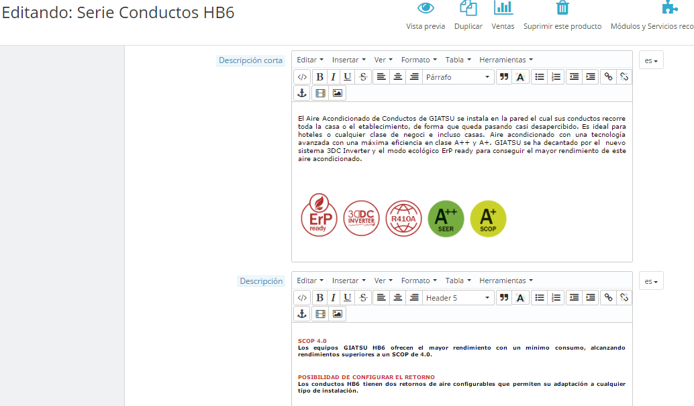Click POSIBILIDAD DE CONFIGURAR EL RETORNO heading
The image size is (694, 406).
[x=366, y=377]
